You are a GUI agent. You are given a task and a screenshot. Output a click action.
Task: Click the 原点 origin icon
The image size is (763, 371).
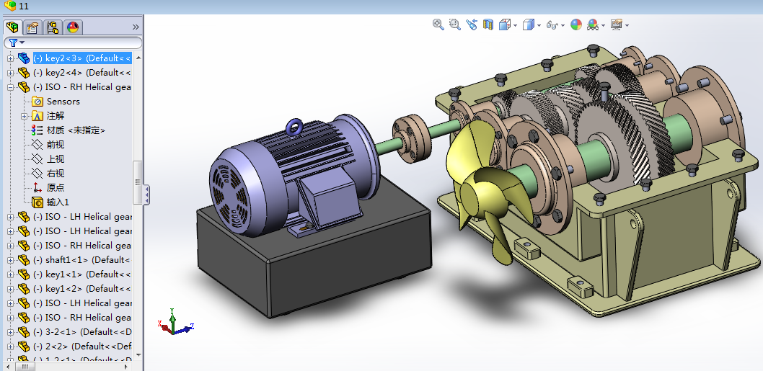coord(37,188)
